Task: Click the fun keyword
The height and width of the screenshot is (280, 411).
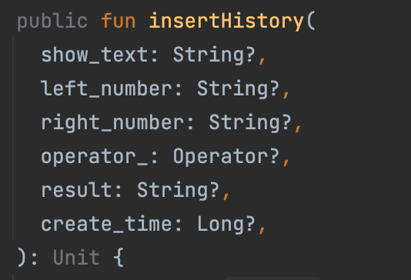Action: (119, 21)
